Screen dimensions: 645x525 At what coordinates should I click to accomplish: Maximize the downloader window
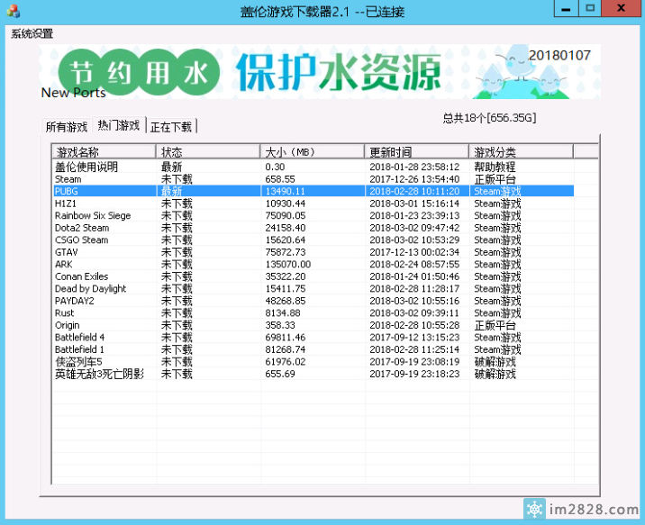coord(590,9)
